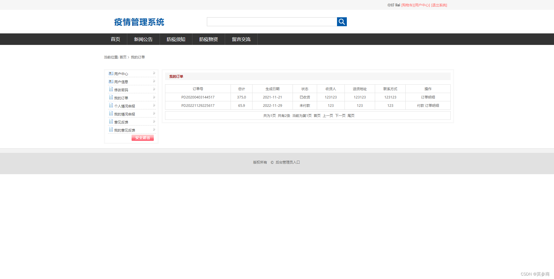Click the document icon beside 我的意见反馈
Screen dimensions: 554x279
pyautogui.click(x=111, y=130)
